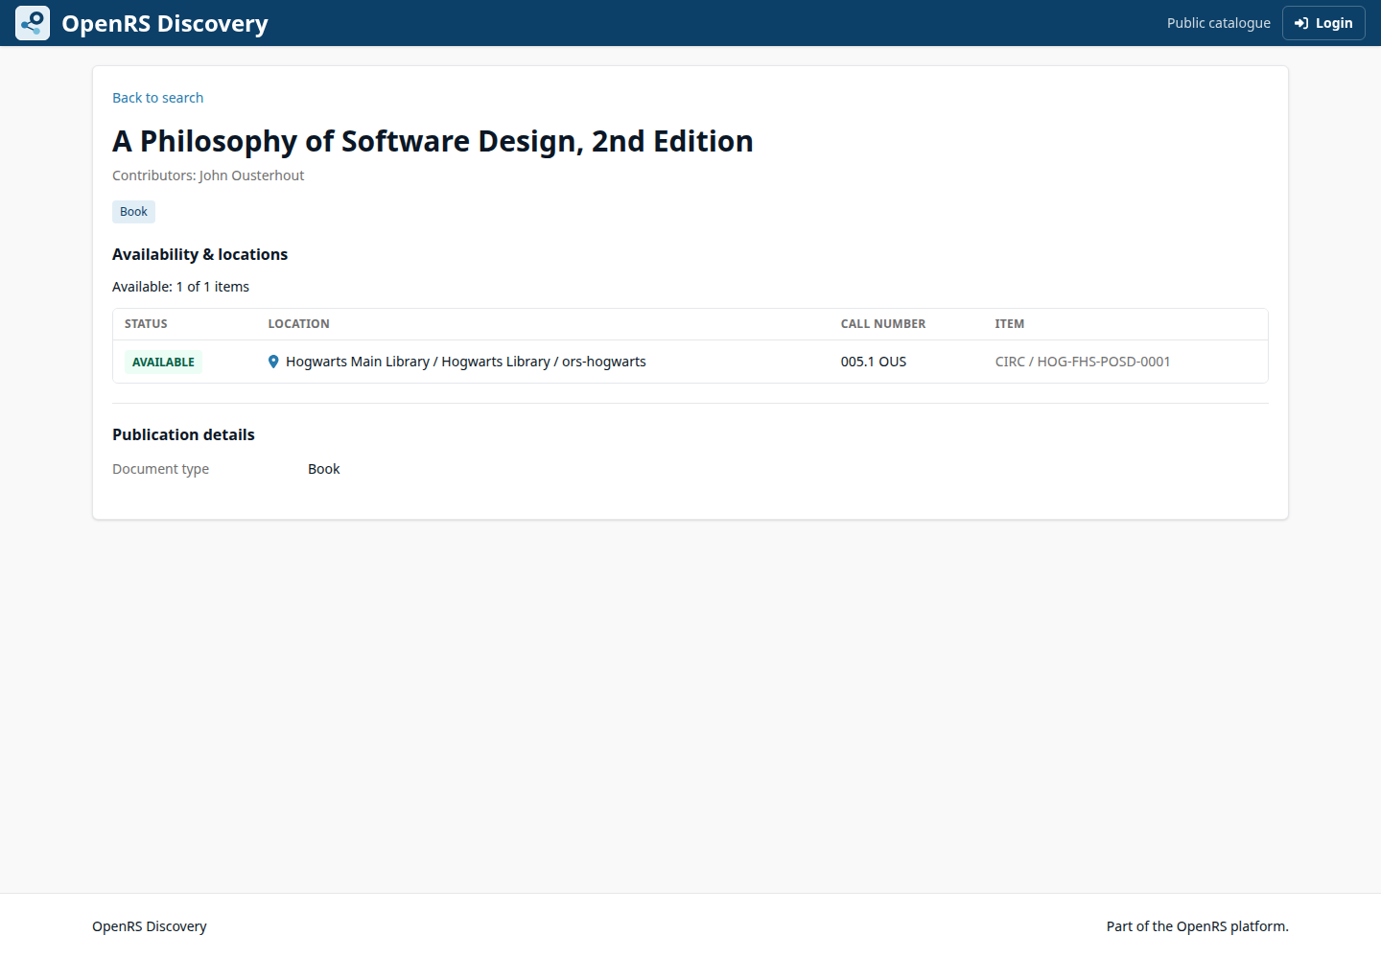
Task: Click Part of the OpenRS platform footer text
Action: click(1198, 926)
